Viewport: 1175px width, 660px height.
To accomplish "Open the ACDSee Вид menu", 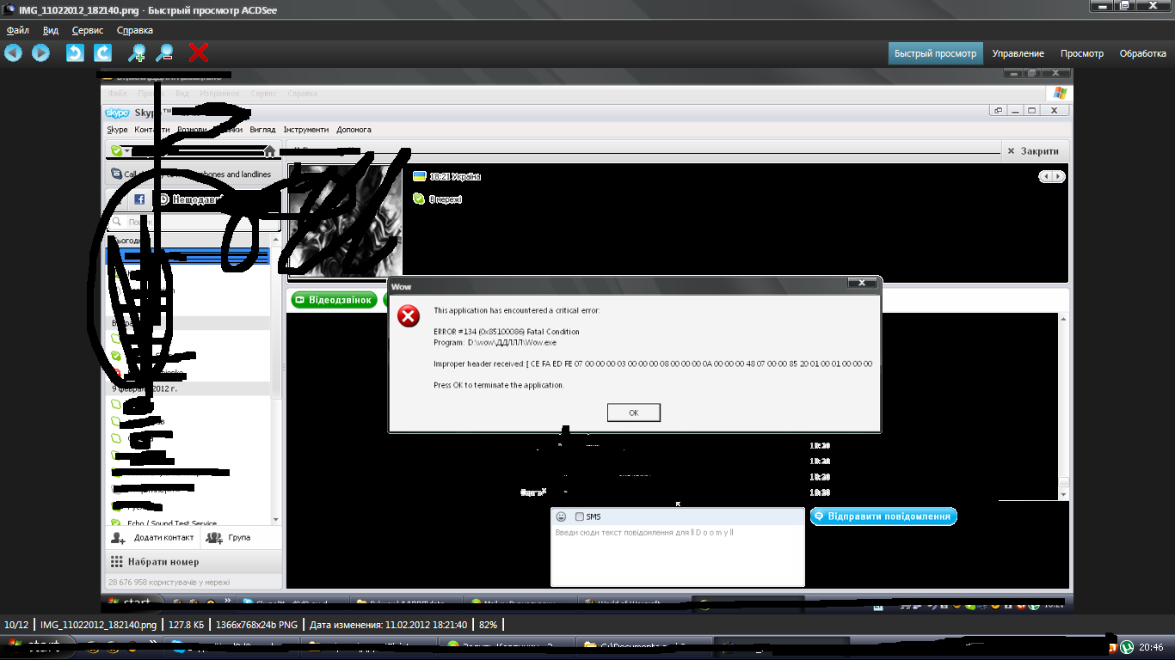I will pos(51,30).
